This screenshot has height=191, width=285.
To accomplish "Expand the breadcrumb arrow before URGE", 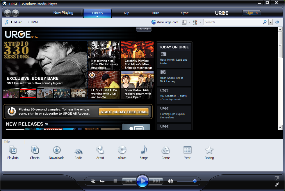I will (x=28, y=22).
